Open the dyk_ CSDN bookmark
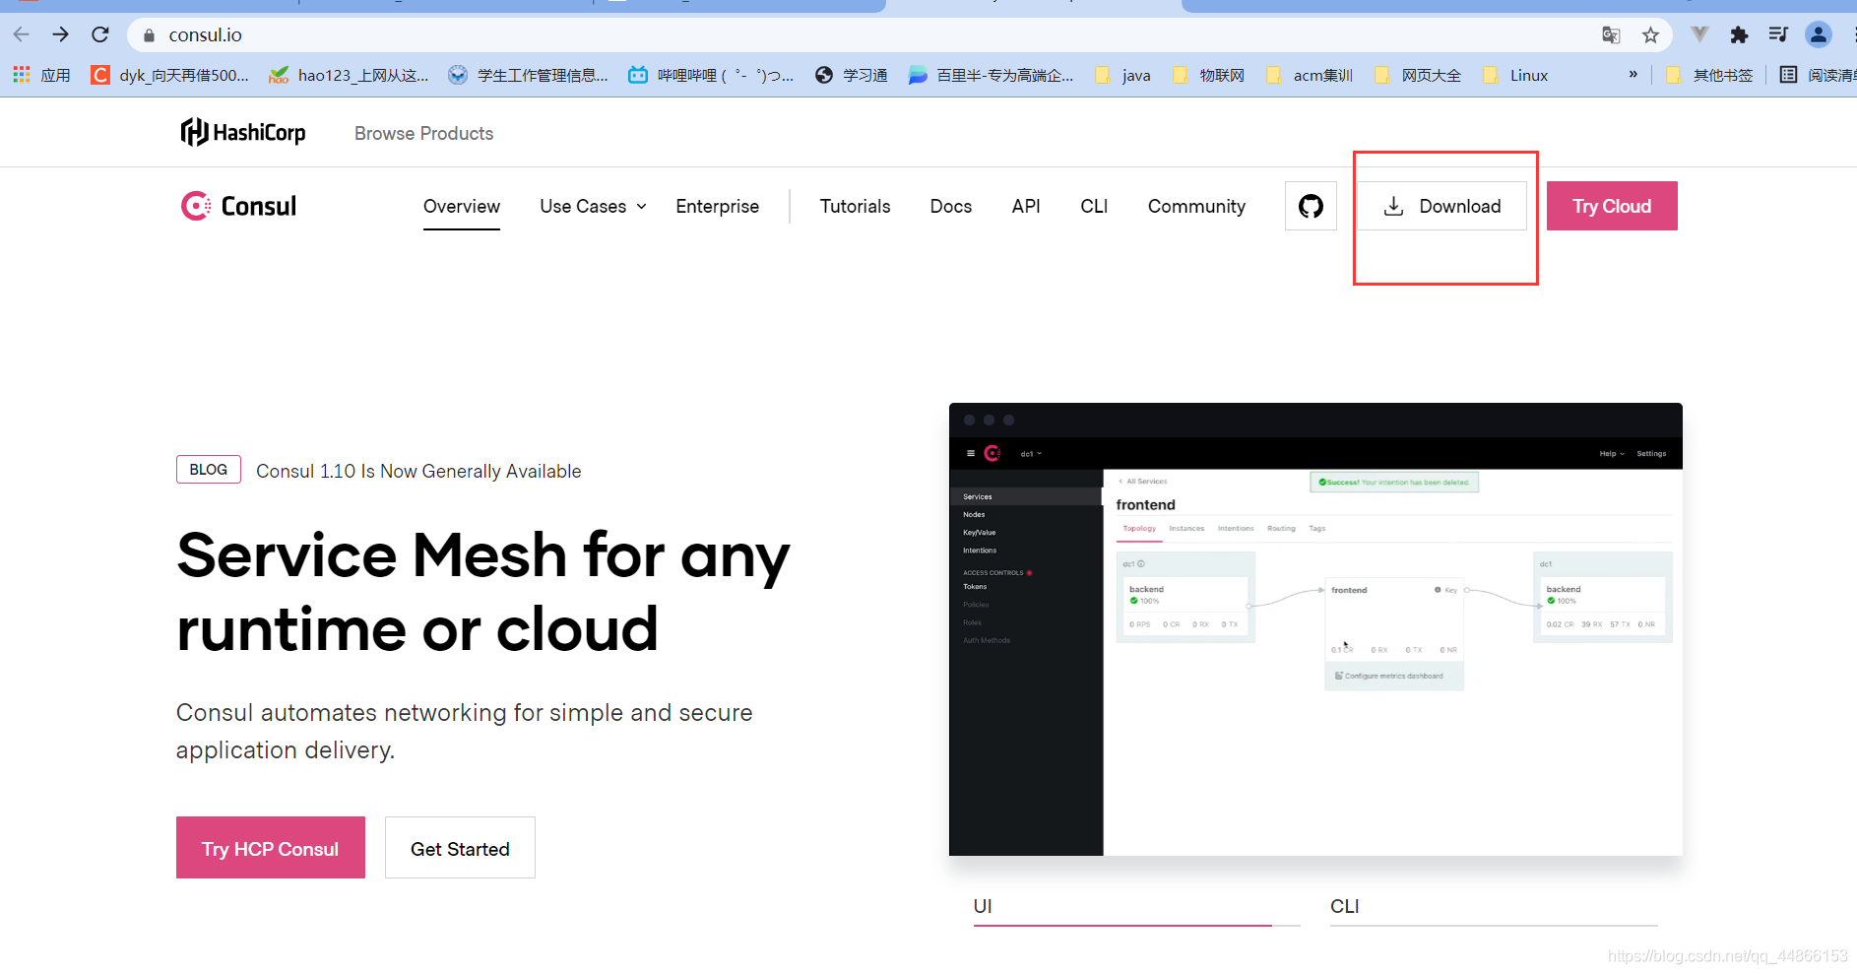This screenshot has width=1857, height=974. (169, 75)
